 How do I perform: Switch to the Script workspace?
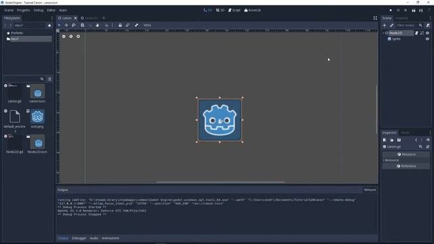click(x=235, y=10)
